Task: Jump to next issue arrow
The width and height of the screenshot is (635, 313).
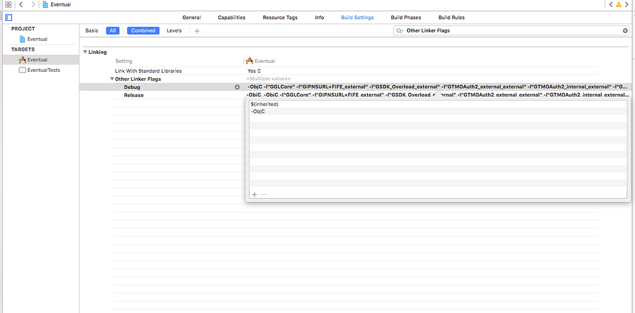Action: tap(627, 5)
